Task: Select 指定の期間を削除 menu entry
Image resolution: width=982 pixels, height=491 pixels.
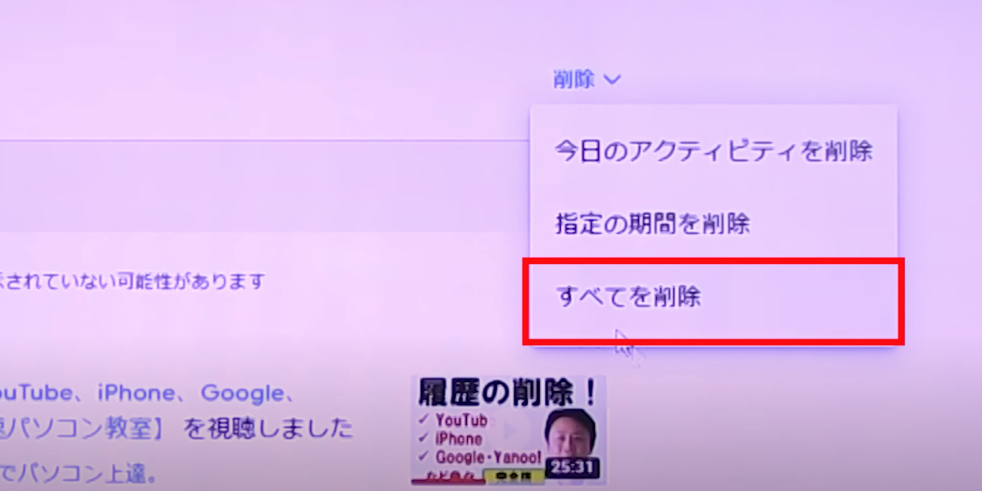Action: pyautogui.click(x=652, y=224)
